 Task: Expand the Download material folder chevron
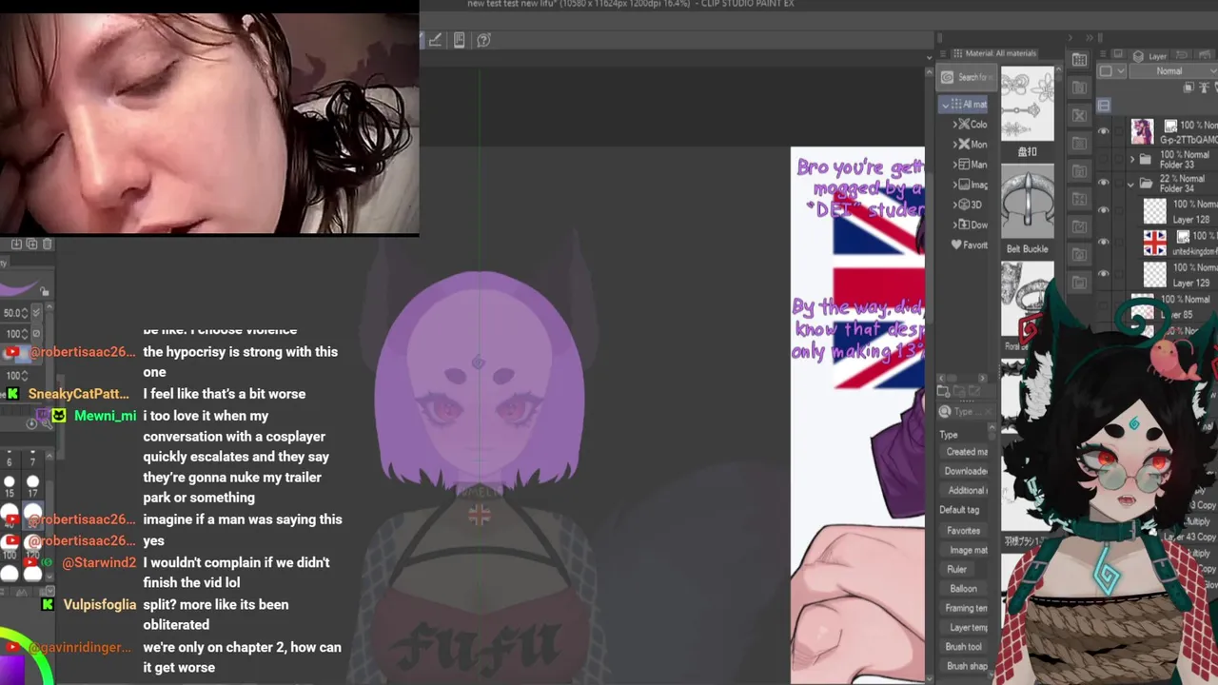[x=954, y=225]
